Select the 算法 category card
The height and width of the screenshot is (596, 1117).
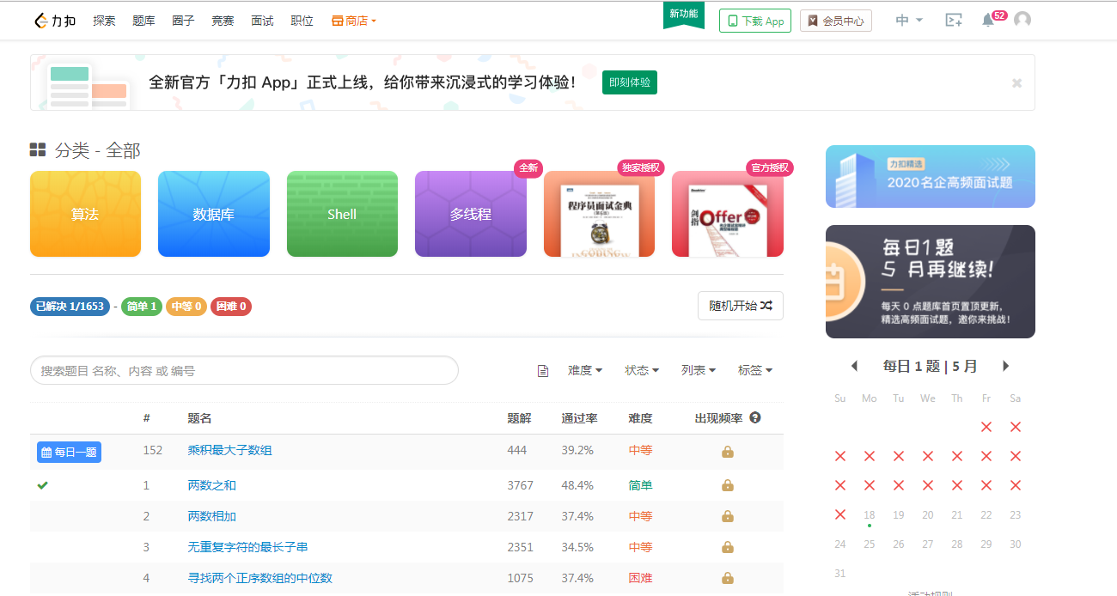click(x=85, y=214)
